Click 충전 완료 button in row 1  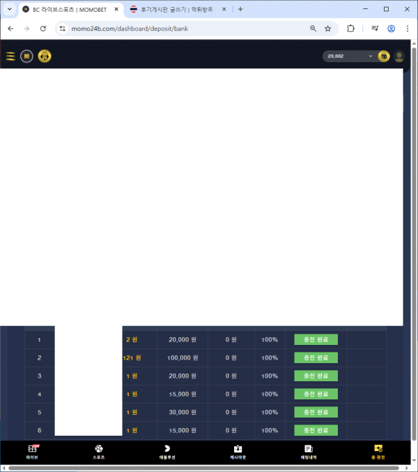tap(316, 339)
